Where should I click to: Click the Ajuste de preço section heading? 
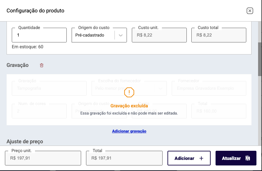click(25, 142)
